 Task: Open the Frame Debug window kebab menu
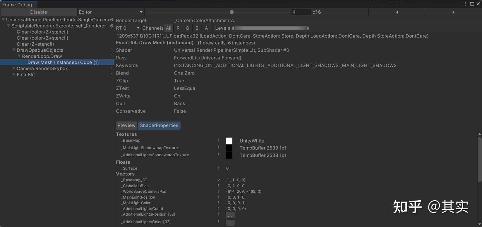tap(466, 4)
